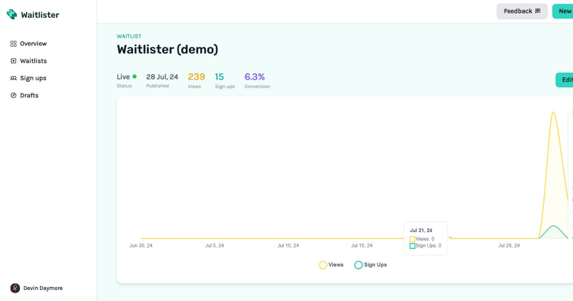Click the Drafts compass icon
The image size is (573, 301).
pyautogui.click(x=13, y=95)
